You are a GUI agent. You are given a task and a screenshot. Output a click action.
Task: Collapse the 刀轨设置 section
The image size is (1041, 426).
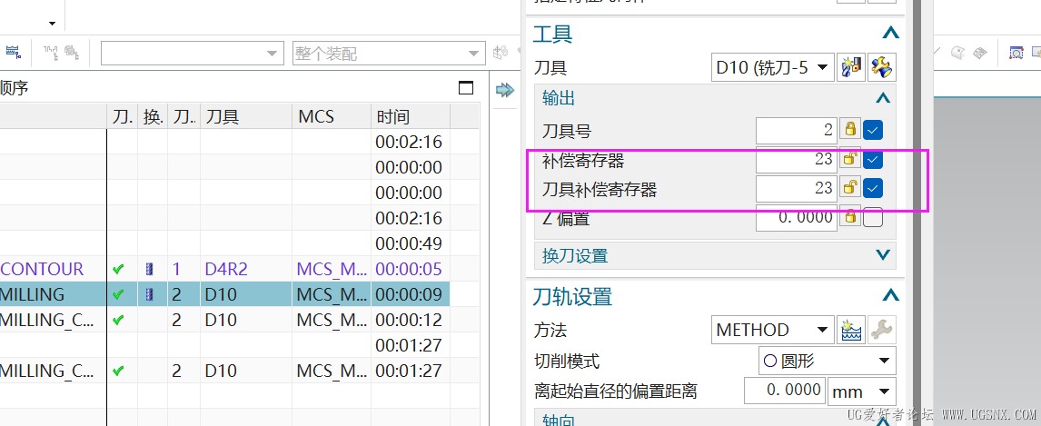click(x=890, y=295)
